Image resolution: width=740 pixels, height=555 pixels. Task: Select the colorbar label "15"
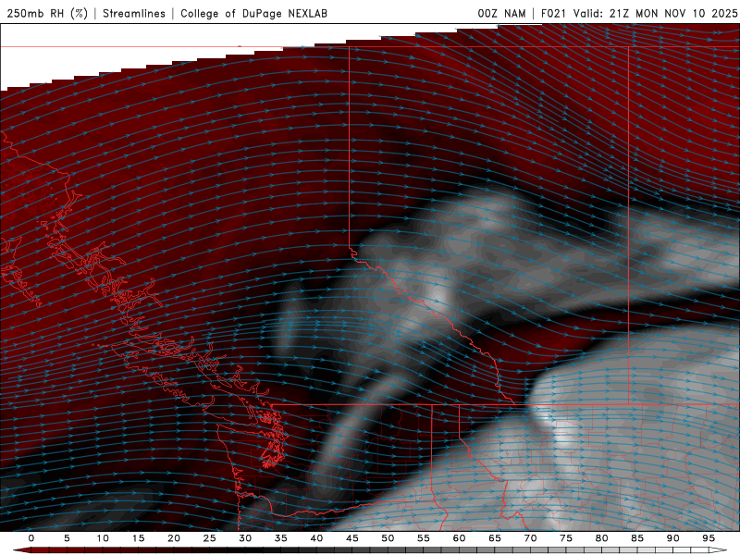138,538
